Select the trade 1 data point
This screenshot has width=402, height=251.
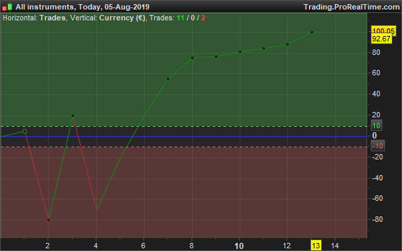pyautogui.click(x=24, y=132)
